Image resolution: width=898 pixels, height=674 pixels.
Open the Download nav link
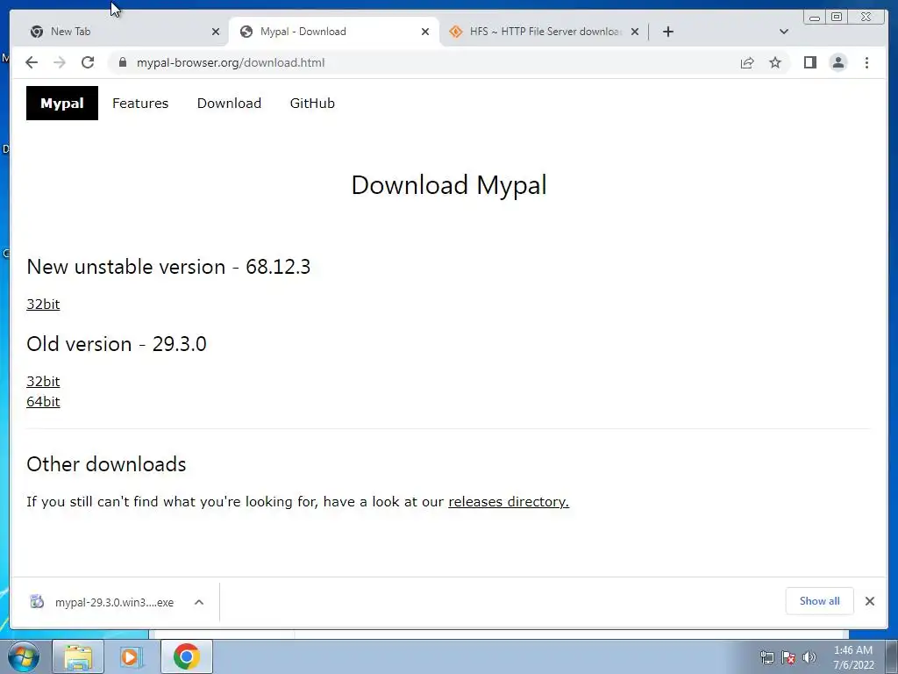click(x=229, y=104)
